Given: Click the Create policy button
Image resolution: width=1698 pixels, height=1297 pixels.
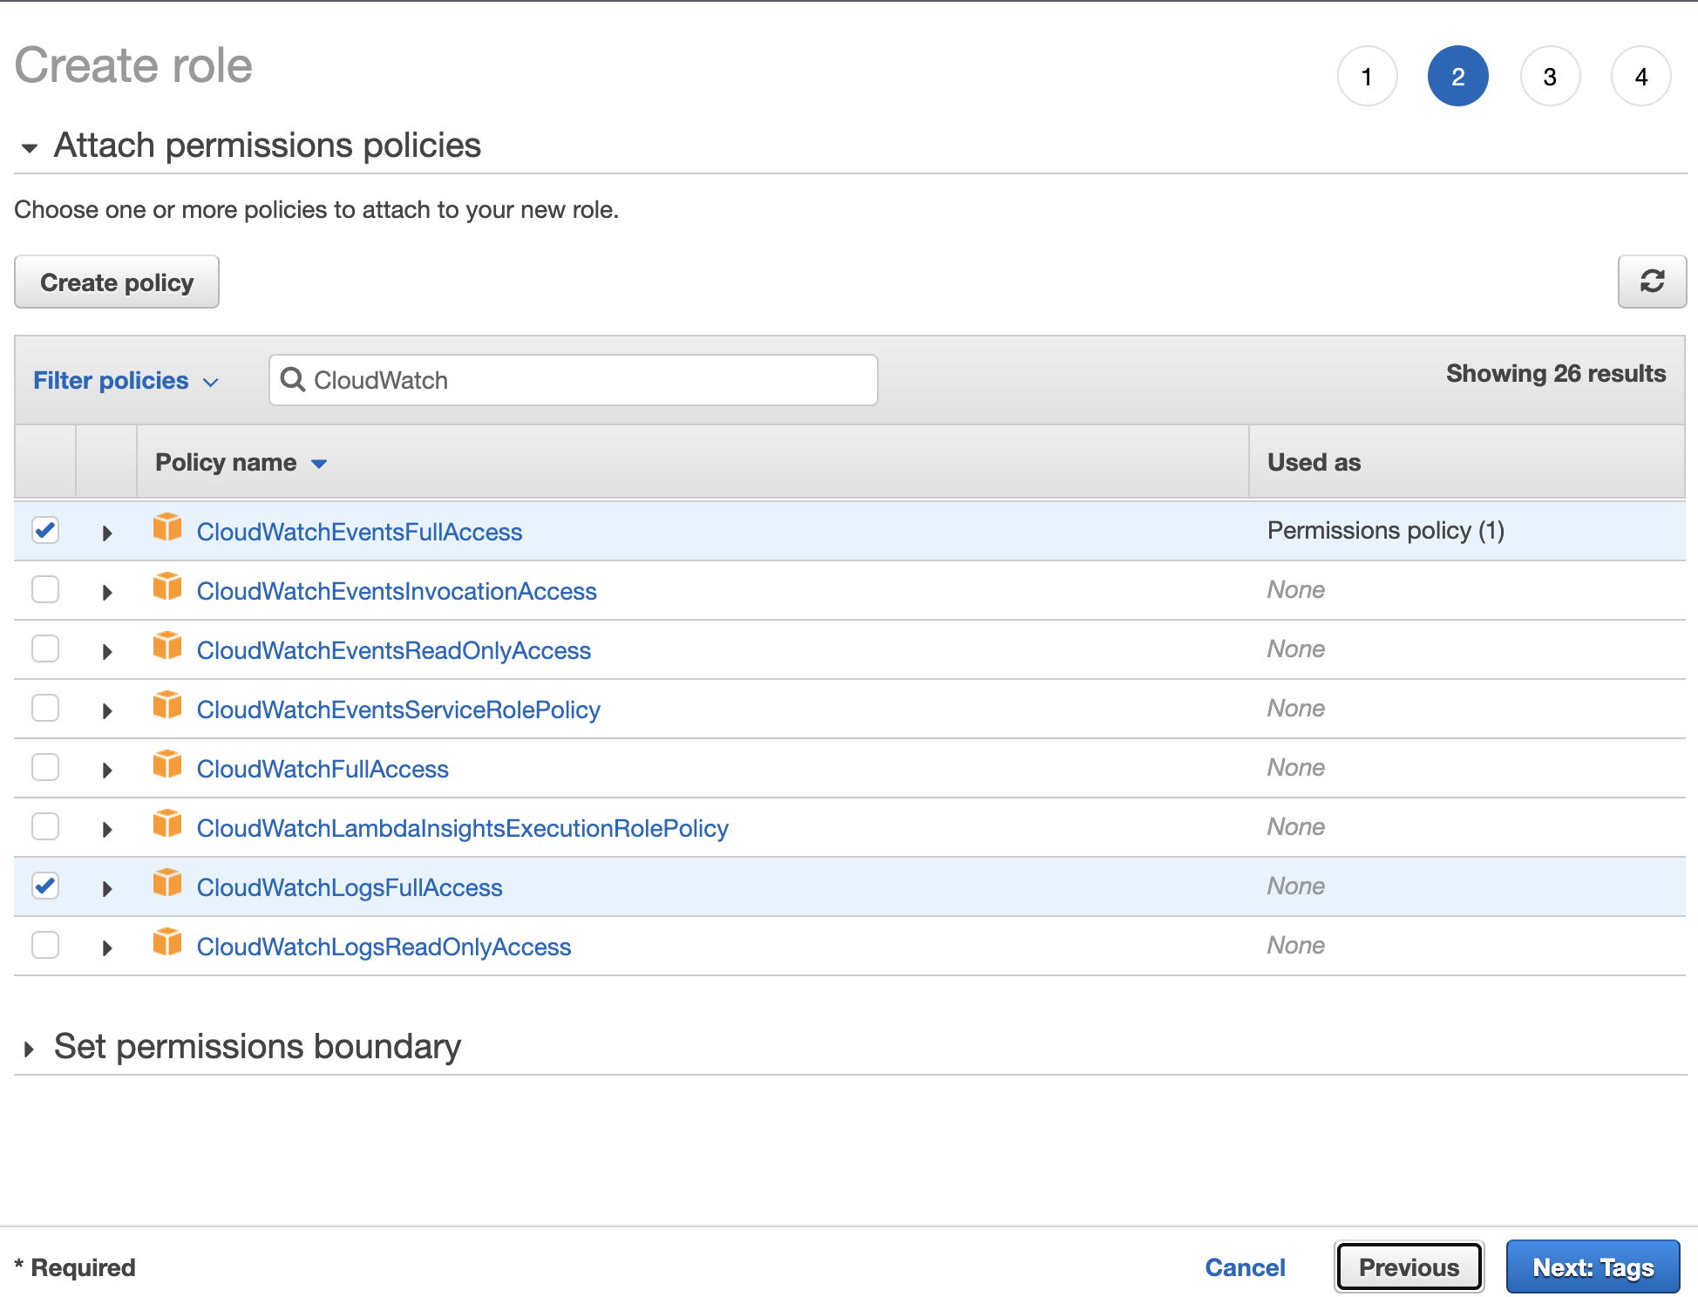Looking at the screenshot, I should pyautogui.click(x=117, y=282).
